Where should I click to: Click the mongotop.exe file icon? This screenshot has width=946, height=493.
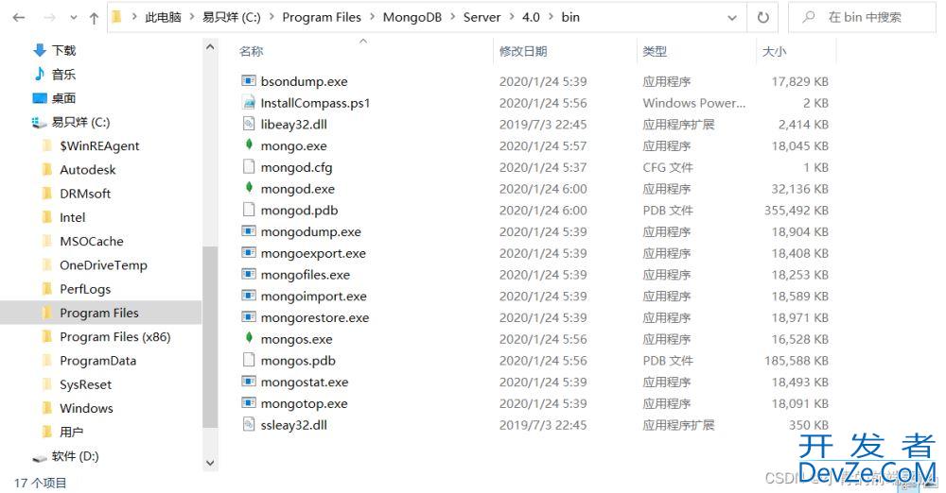click(249, 402)
